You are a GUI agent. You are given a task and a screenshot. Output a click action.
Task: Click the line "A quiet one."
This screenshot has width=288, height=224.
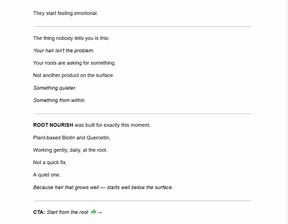47,175
